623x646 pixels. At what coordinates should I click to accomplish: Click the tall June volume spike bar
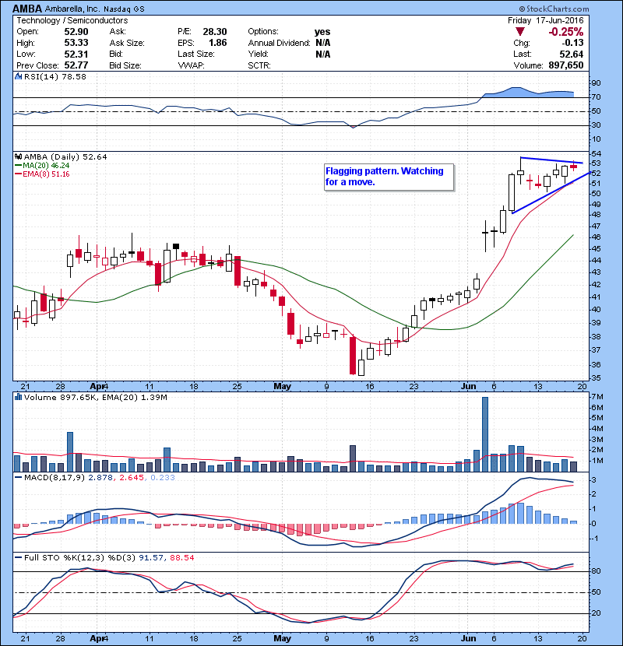point(485,434)
